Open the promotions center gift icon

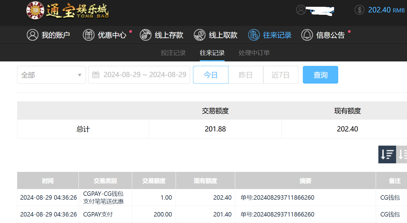89,35
